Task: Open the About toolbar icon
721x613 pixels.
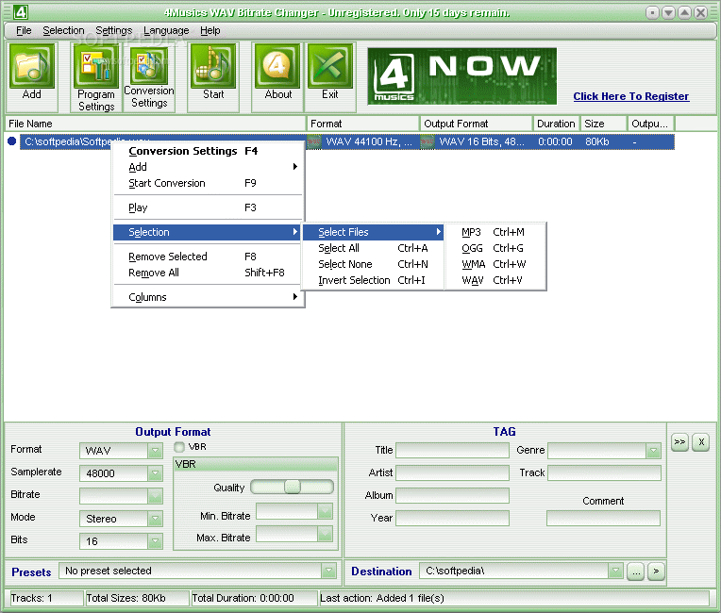Action: coord(277,66)
